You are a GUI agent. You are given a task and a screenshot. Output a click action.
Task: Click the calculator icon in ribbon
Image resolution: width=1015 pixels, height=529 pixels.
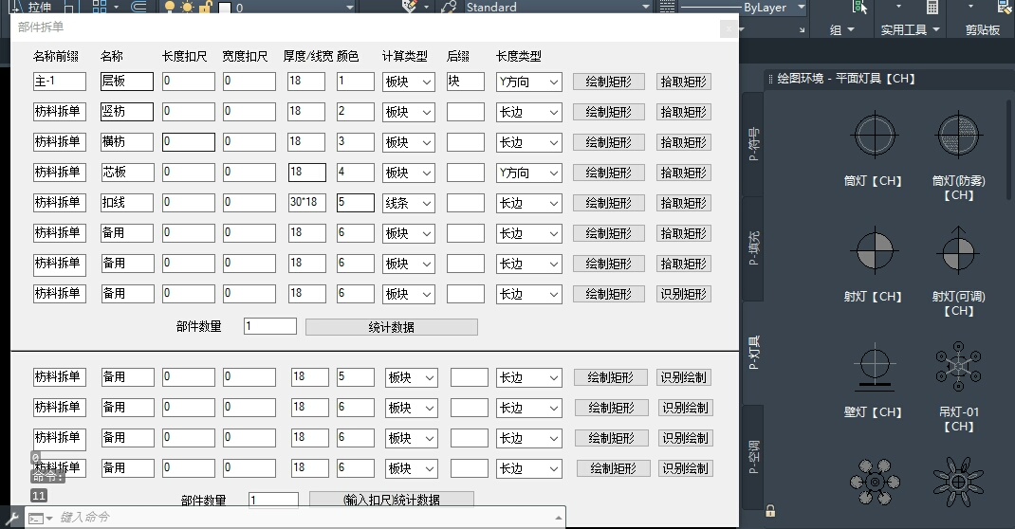pos(932,8)
